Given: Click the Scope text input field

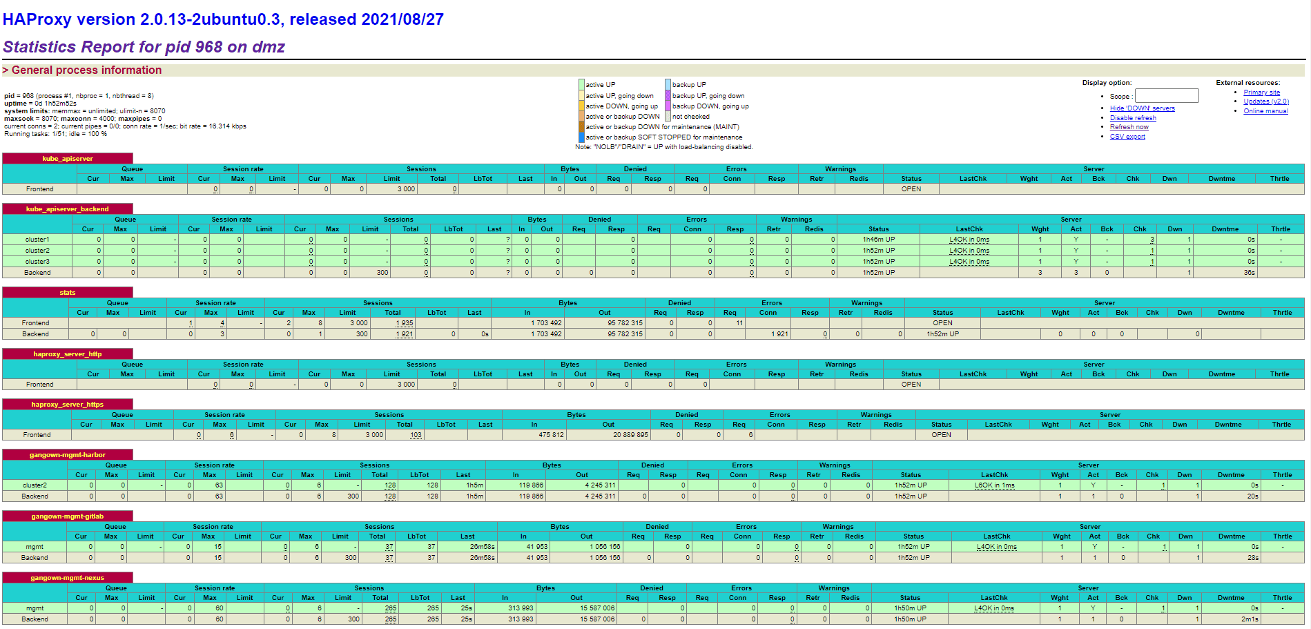Looking at the screenshot, I should pyautogui.click(x=1166, y=96).
